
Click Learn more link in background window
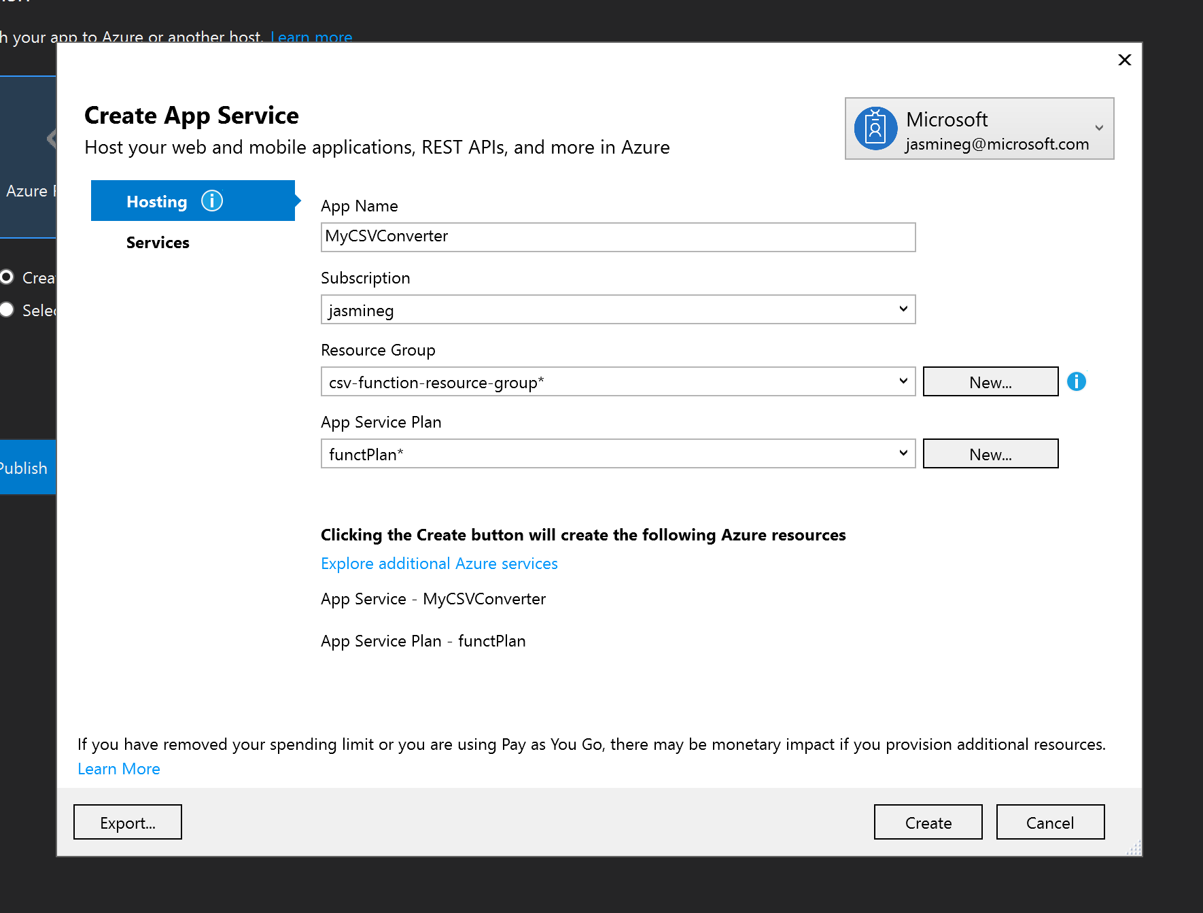[311, 37]
